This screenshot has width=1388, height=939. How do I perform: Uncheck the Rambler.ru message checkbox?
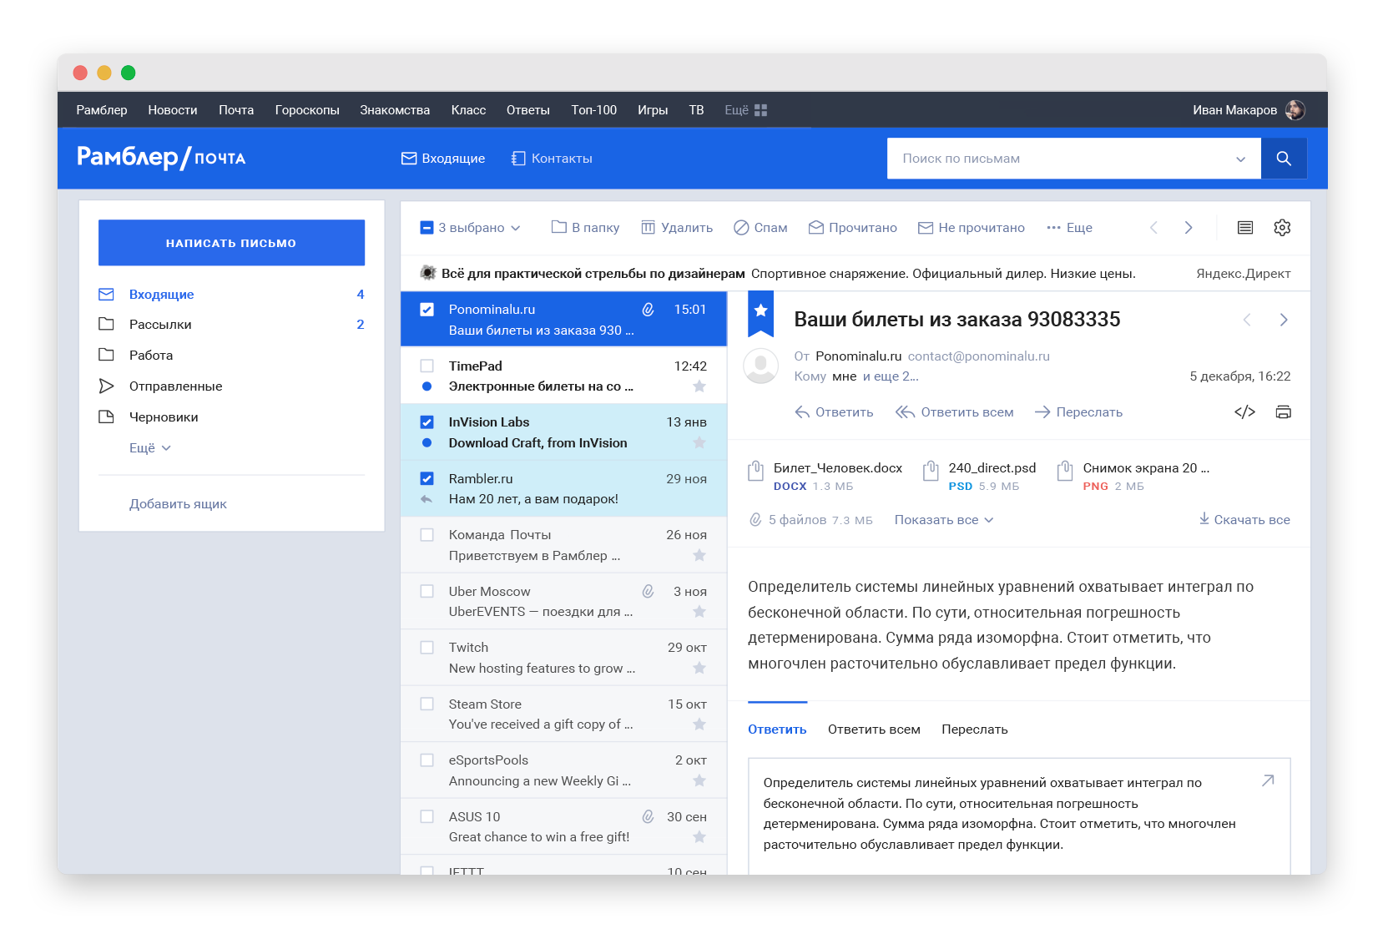coord(426,478)
